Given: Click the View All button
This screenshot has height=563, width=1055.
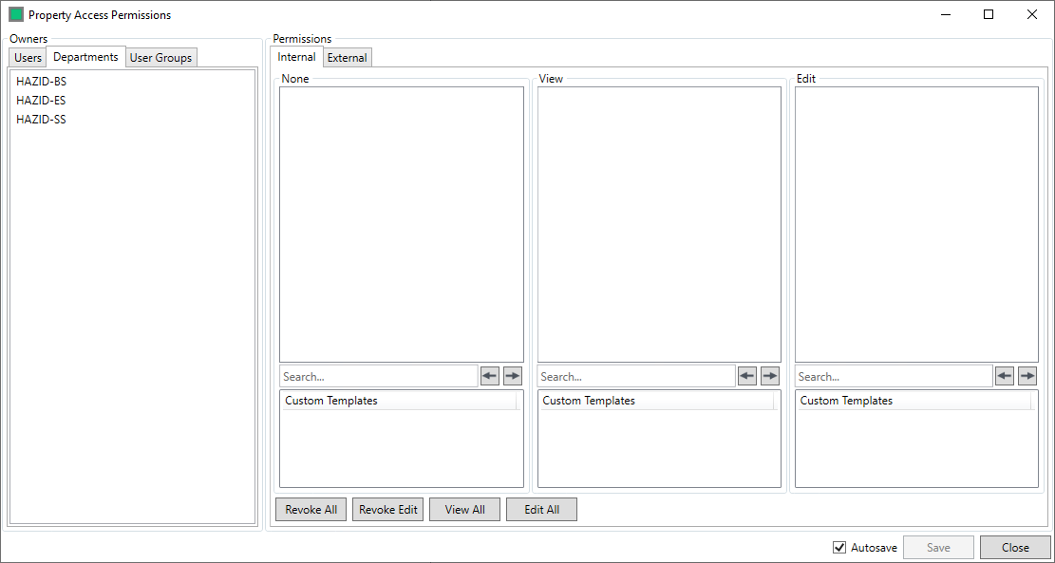Looking at the screenshot, I should (464, 510).
